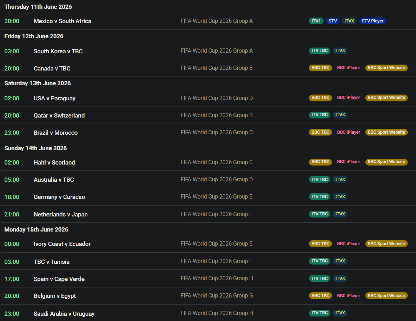This screenshot has width=416, height=321.
Task: Open Haiti v Scotland match
Action: (x=54, y=162)
